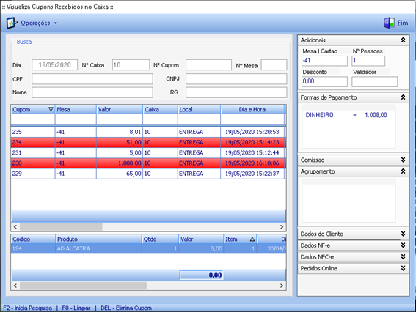
Task: Collapse the Agrupamento panel
Action: [x=403, y=171]
